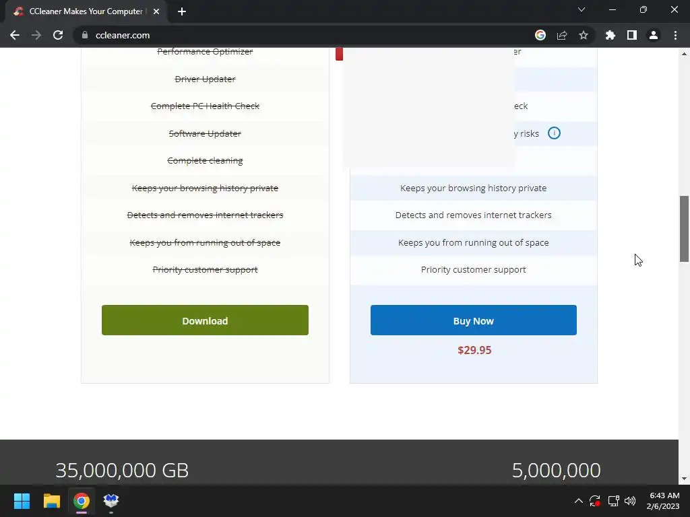Click the forward navigation arrow
Image resolution: width=690 pixels, height=517 pixels.
[36, 35]
